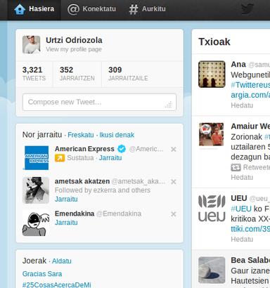Screen dimensions: 270x288
Task: Open Emendakina avatar image
Action: point(36,223)
